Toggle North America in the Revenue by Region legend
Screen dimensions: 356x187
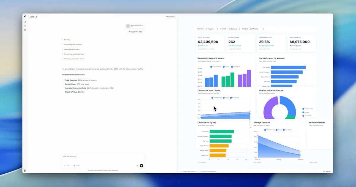coord(216,67)
